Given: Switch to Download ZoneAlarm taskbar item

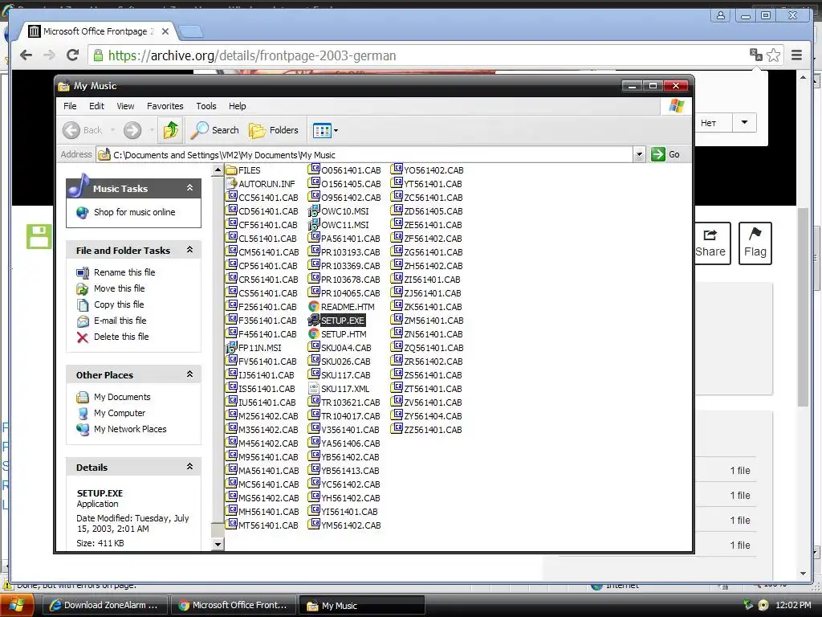Looking at the screenshot, I should pyautogui.click(x=104, y=605).
